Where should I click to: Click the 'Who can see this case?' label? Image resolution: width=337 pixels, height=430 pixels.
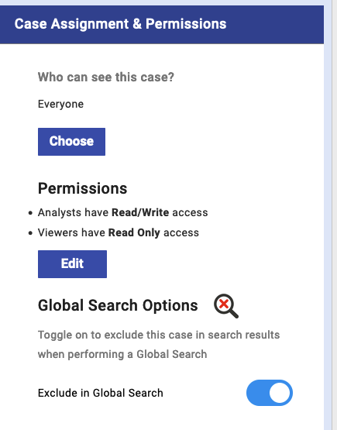click(106, 77)
